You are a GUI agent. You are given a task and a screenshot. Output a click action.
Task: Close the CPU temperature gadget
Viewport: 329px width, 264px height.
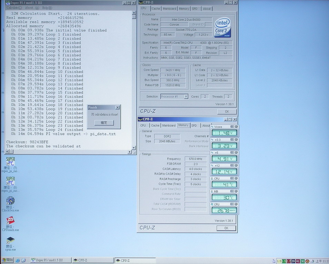236,178
